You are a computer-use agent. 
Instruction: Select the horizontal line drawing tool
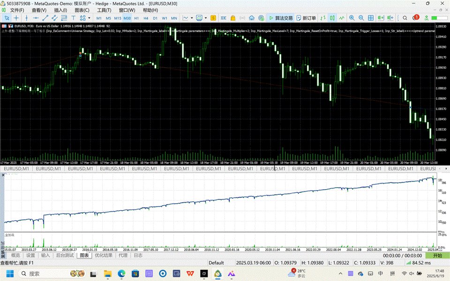click(36, 18)
